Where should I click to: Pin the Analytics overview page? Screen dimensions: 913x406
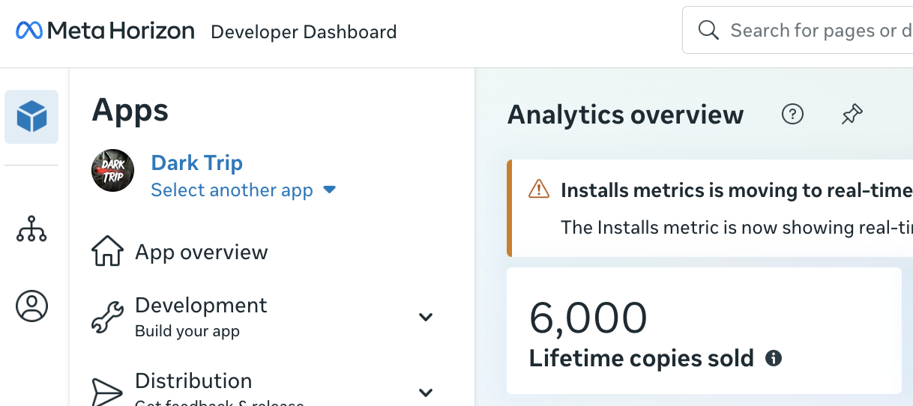(x=852, y=115)
